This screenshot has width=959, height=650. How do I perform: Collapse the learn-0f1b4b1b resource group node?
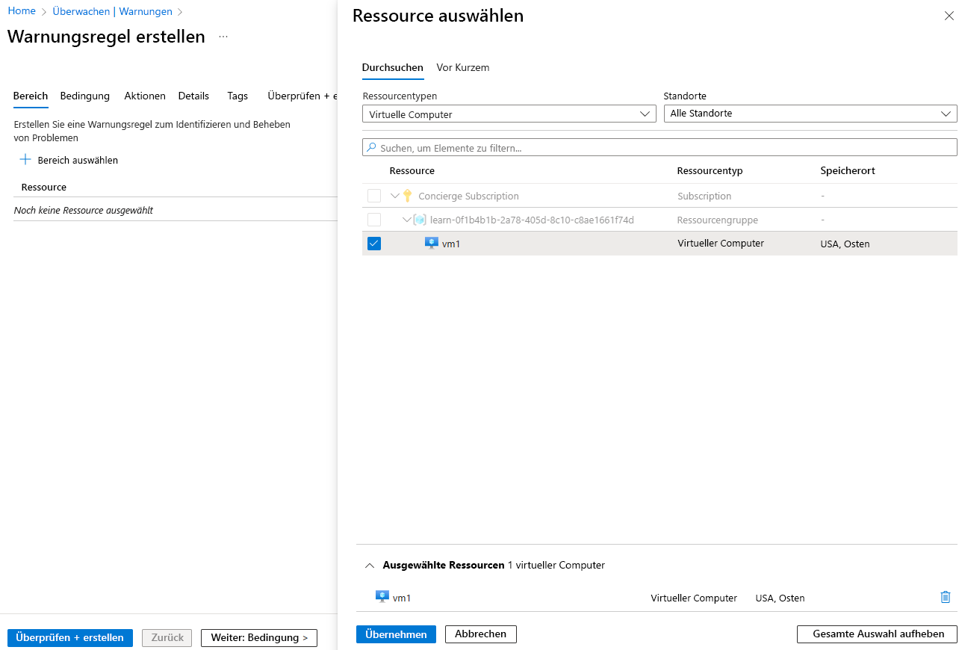(x=407, y=220)
